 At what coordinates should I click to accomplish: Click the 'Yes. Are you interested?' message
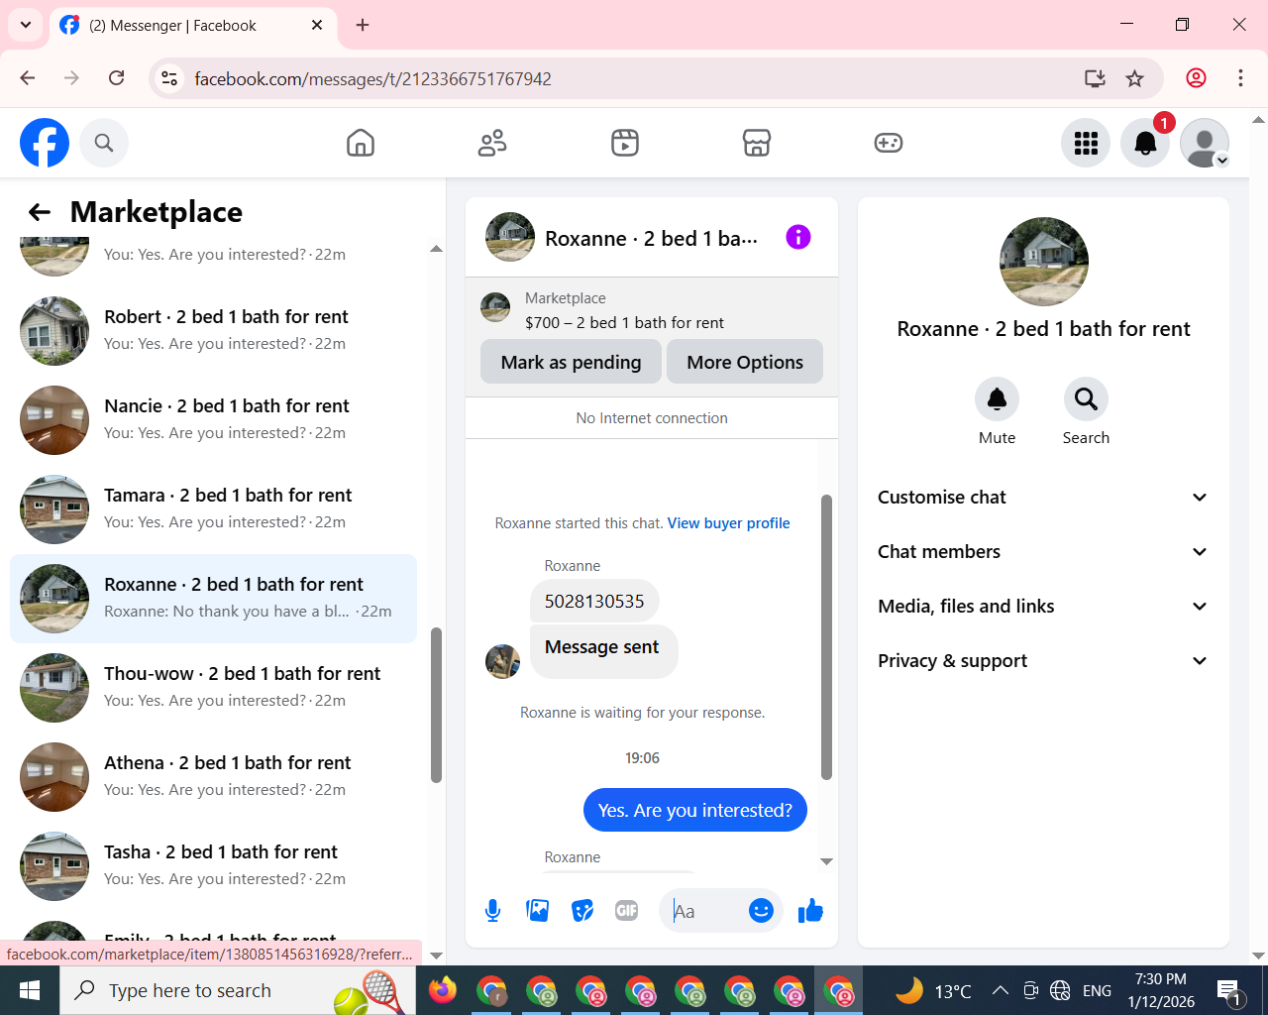pos(695,810)
